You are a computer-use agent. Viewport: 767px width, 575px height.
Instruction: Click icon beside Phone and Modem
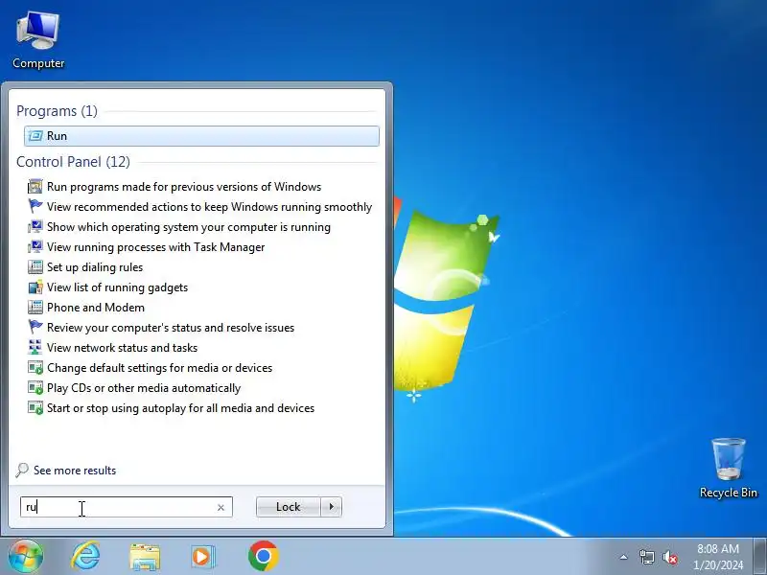[35, 308]
